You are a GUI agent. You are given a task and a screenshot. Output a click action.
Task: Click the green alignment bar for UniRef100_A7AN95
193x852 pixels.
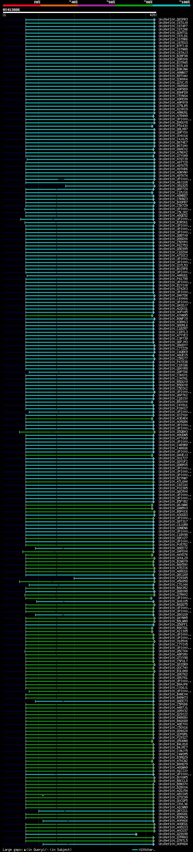click(x=90, y=316)
